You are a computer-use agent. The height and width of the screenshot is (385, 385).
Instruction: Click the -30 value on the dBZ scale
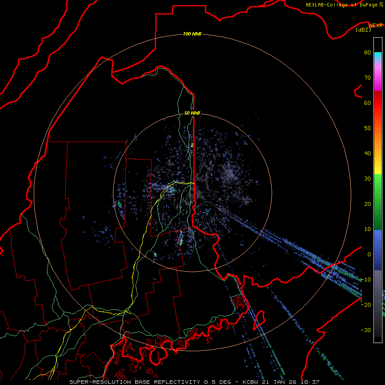366,330
